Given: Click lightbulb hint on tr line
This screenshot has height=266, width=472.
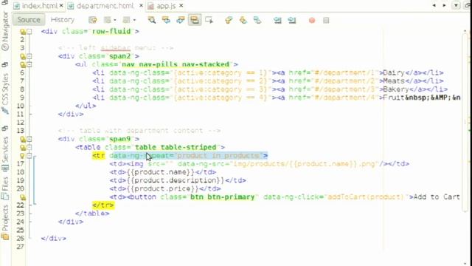Looking at the screenshot, I should click(22, 156).
